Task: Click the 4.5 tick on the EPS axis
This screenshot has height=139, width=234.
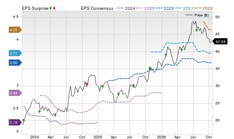Action: pos(16,17)
